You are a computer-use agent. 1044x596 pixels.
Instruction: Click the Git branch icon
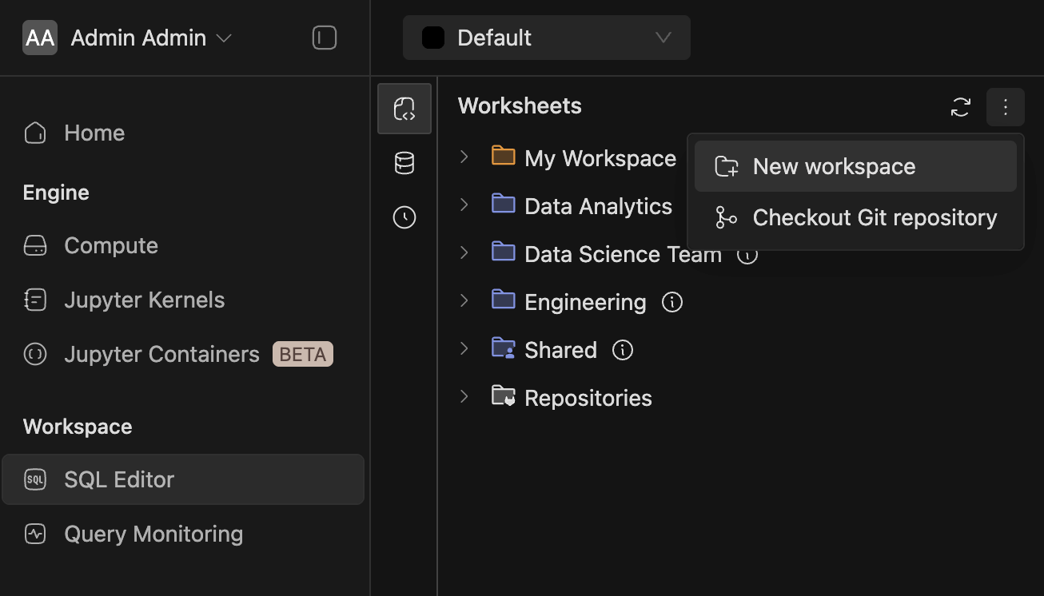point(727,217)
